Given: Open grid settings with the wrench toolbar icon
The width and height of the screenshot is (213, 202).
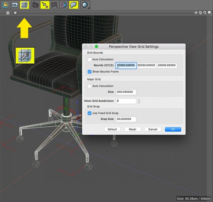Looking at the screenshot, I should (24, 5).
